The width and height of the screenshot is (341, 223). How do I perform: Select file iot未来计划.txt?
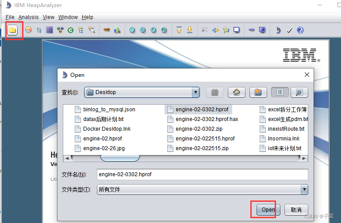click(x=281, y=148)
